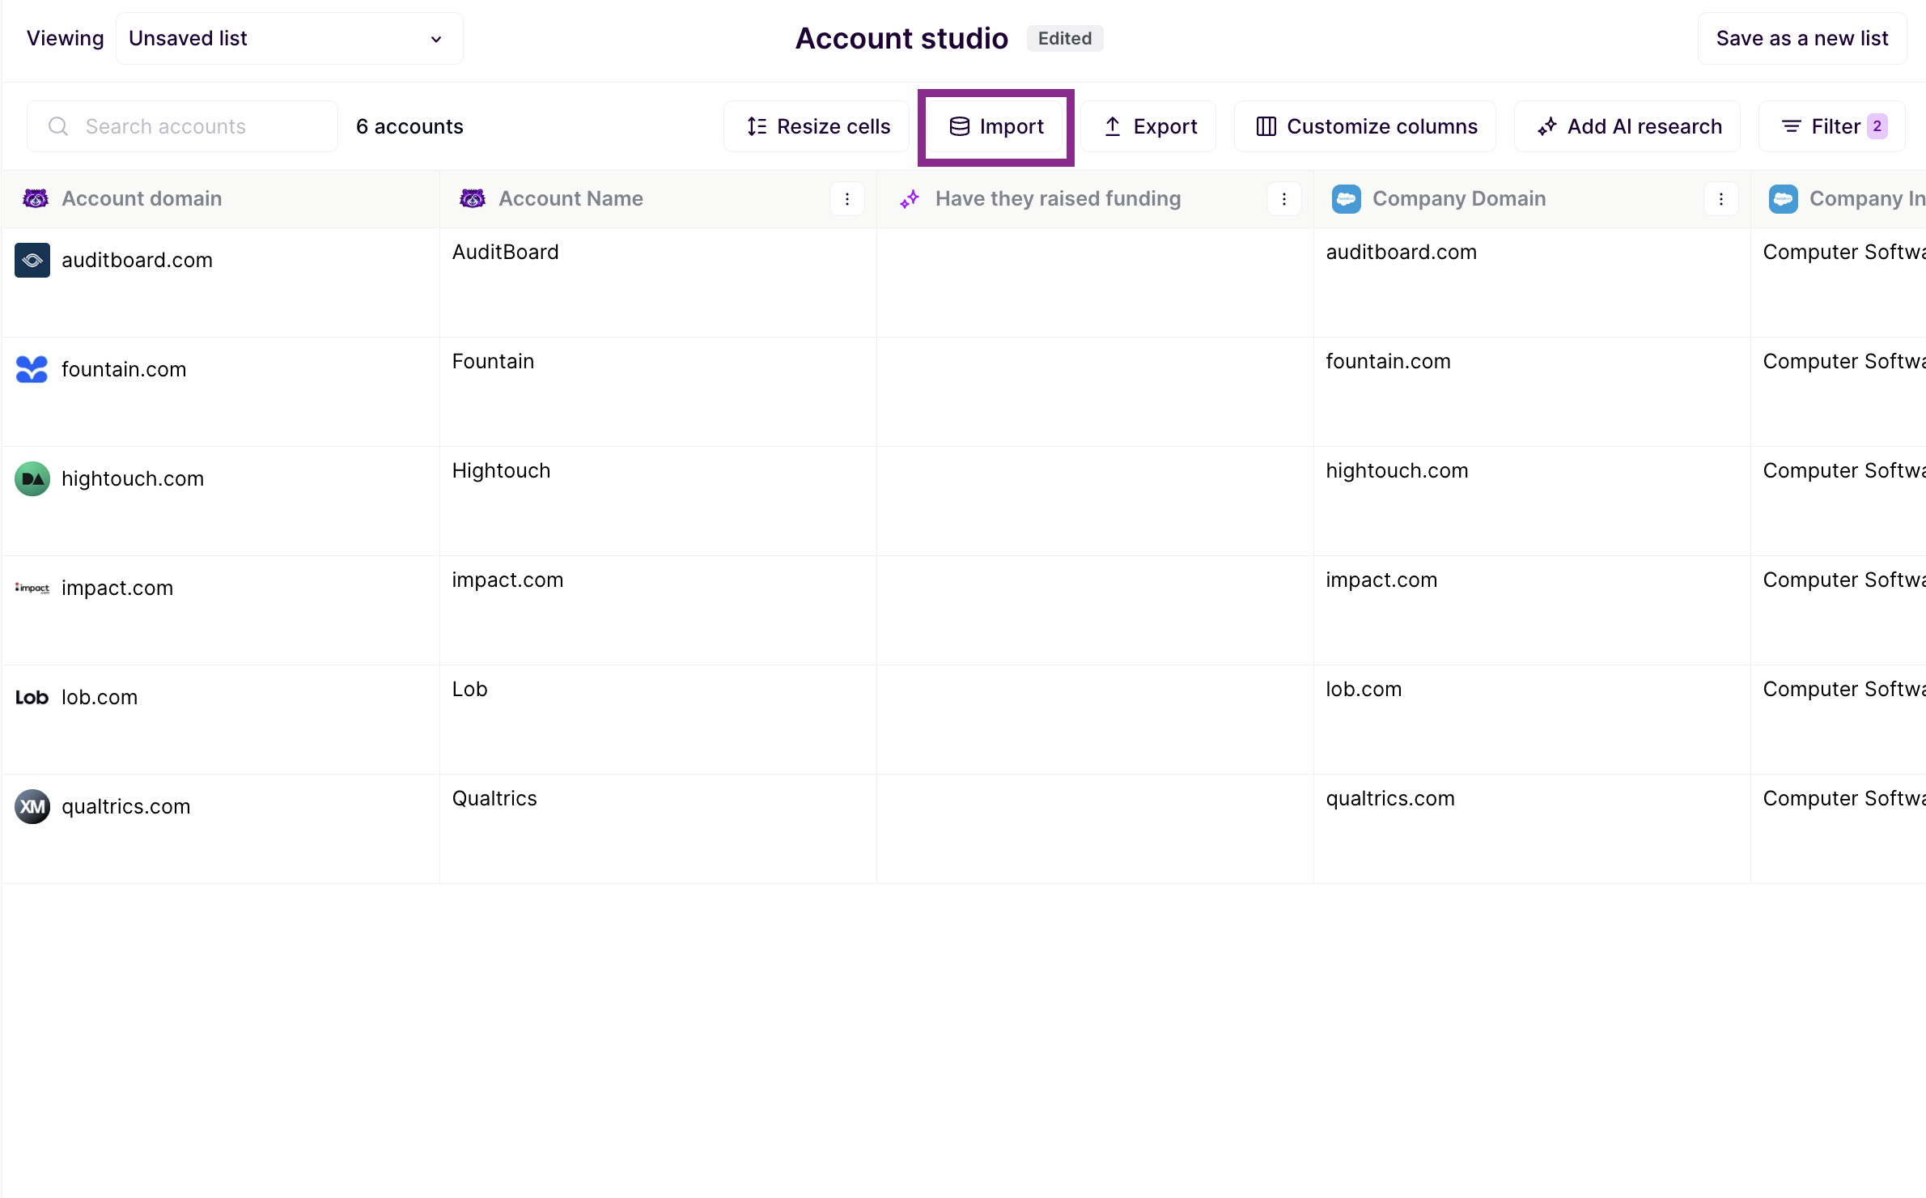Open the Filter menu
Screen dimensions: 1926x1198
[1832, 126]
